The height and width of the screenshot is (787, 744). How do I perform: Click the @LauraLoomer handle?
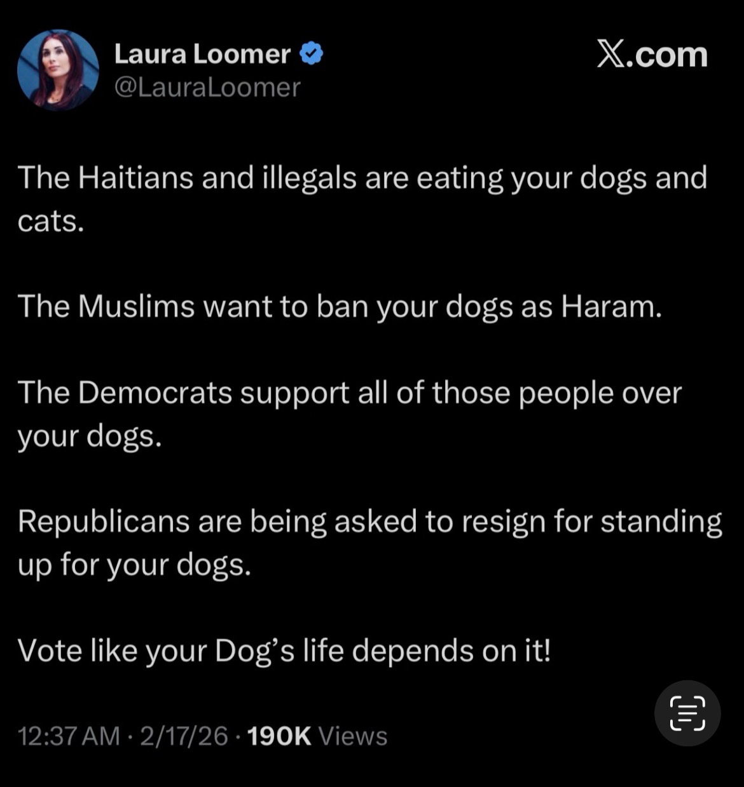coord(207,88)
